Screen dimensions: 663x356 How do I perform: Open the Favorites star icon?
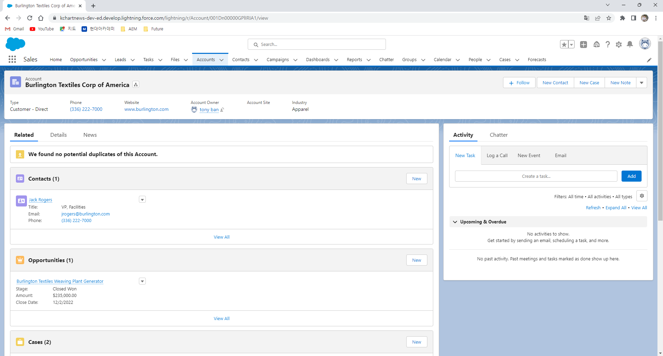coord(564,44)
